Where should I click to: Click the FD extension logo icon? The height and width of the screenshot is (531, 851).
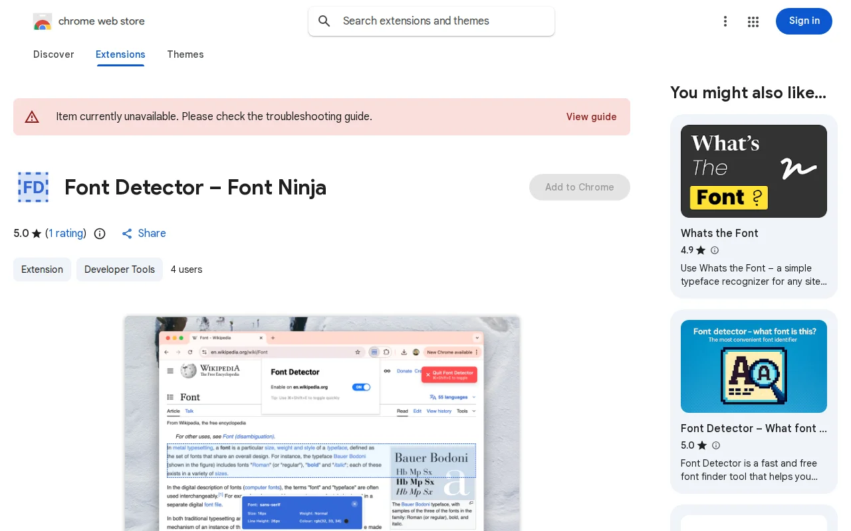33,187
